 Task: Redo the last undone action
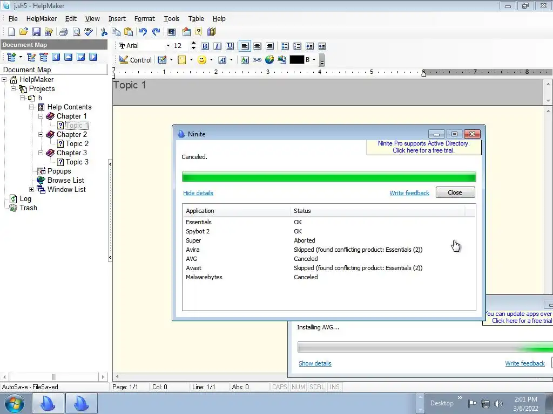(x=156, y=32)
